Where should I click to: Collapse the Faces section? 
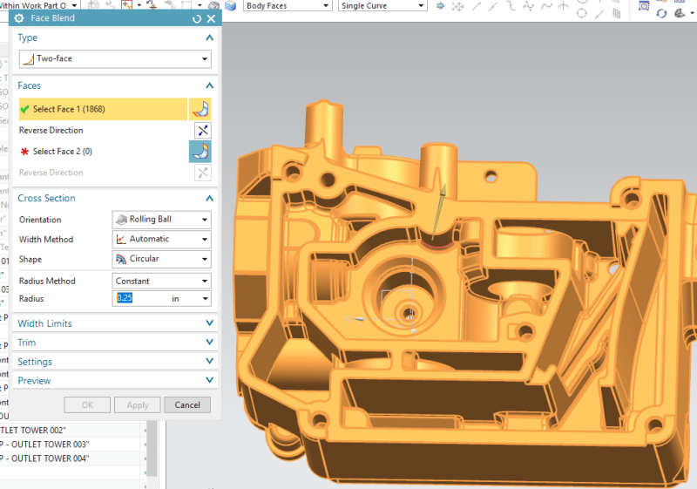pyautogui.click(x=209, y=85)
